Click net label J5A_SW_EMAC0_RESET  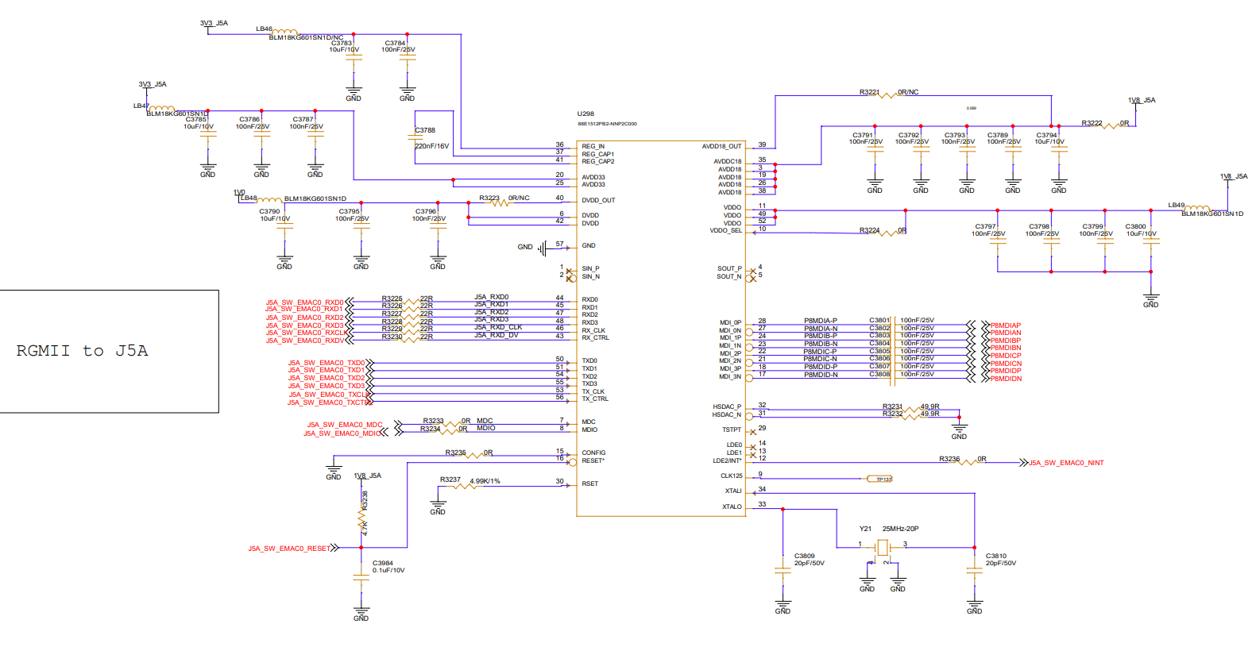point(289,549)
